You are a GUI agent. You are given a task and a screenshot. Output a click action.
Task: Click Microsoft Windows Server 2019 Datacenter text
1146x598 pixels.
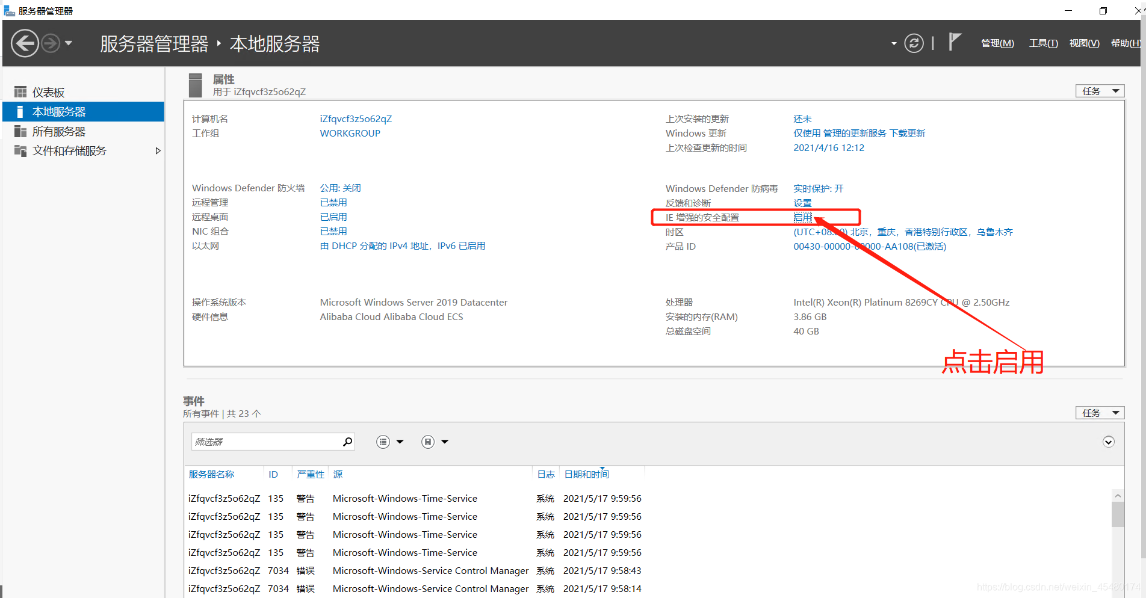413,303
